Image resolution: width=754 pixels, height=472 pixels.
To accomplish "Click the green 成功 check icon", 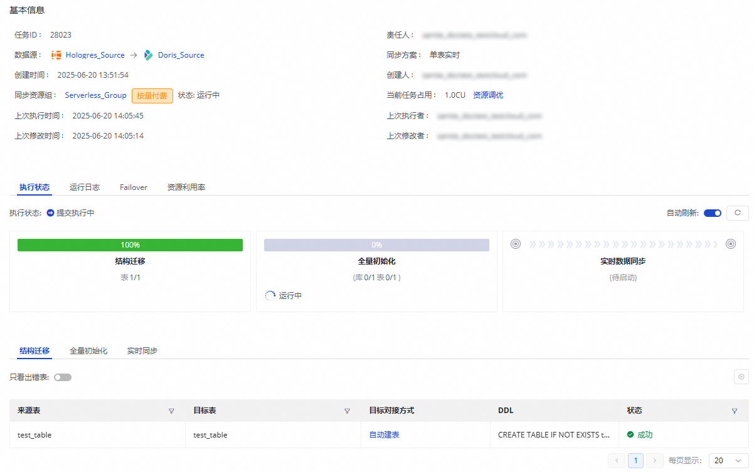I will point(630,434).
